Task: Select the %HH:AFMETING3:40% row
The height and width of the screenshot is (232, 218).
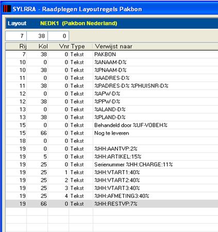Action: (x=112, y=196)
